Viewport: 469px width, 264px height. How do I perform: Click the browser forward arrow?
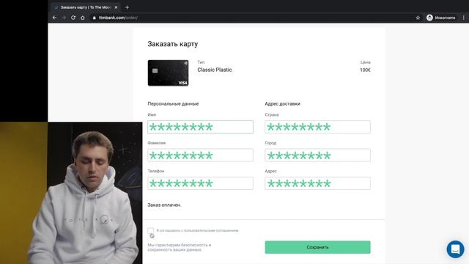[64, 18]
